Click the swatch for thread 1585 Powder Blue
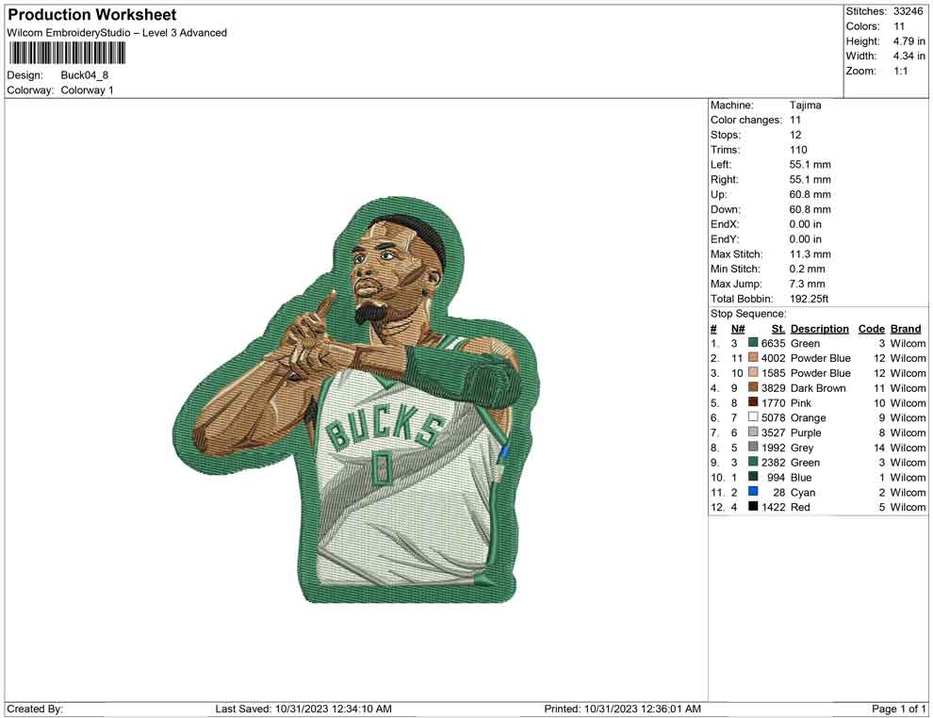Screen dimensions: 933x718 coord(753,372)
